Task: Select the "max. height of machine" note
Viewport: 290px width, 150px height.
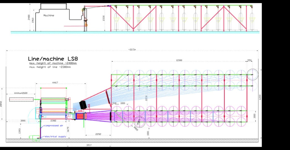Action: click(54, 63)
